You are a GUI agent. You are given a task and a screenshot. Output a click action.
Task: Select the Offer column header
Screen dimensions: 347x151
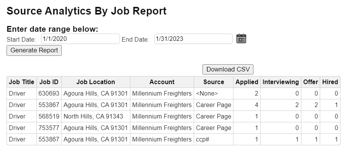click(x=311, y=82)
